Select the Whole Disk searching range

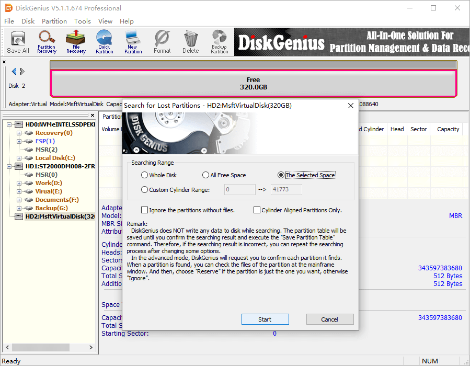[144, 175]
